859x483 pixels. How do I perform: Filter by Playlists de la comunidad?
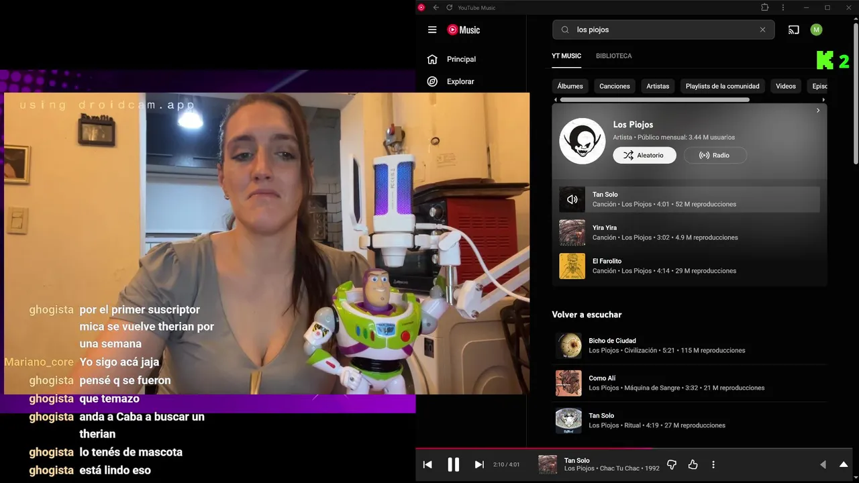pyautogui.click(x=723, y=86)
